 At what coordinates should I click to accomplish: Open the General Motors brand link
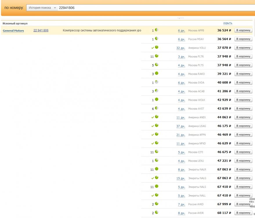[x=13, y=31]
